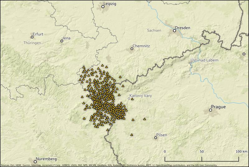Click the 50 scale bar label
The image size is (249, 167).
202,151
